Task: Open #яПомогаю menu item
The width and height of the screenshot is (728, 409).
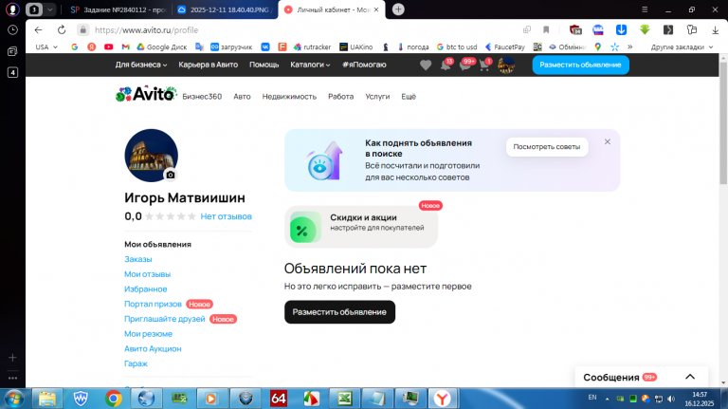Action: pos(364,65)
